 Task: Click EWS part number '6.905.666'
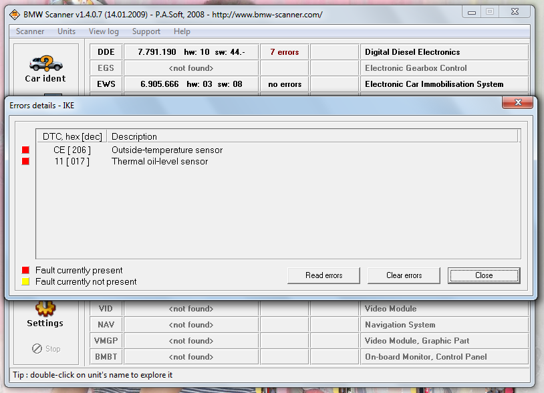pyautogui.click(x=160, y=84)
